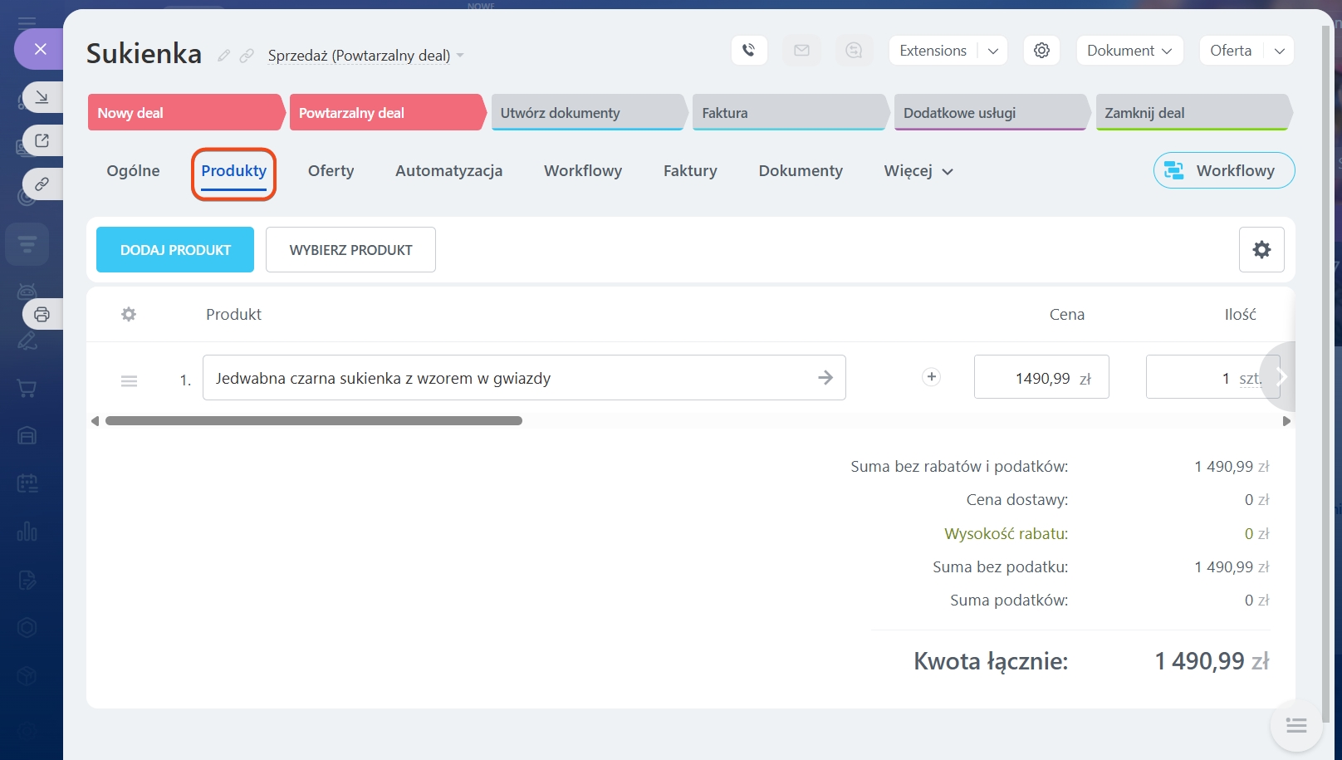The width and height of the screenshot is (1342, 760).
Task: Click pencil icon next to Sukienka title
Action: click(x=223, y=56)
